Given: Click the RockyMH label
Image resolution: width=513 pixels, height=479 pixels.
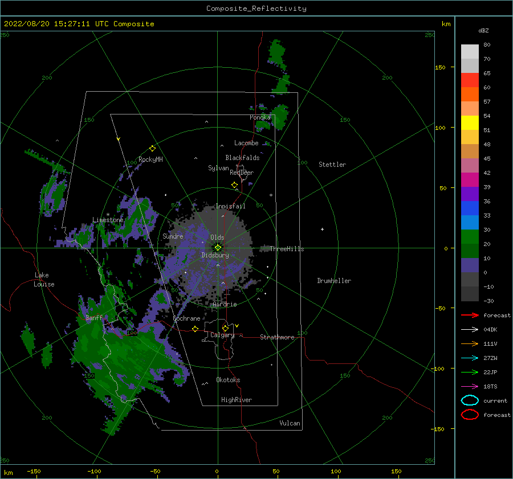Looking at the screenshot, I should point(150,159).
